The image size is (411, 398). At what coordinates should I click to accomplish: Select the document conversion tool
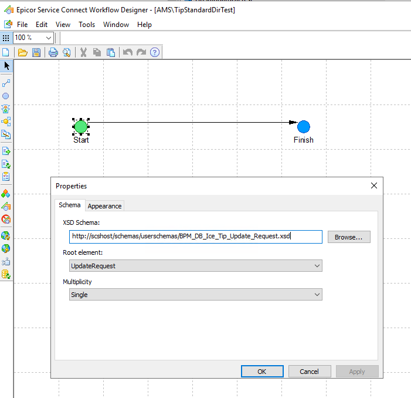coord(6,134)
